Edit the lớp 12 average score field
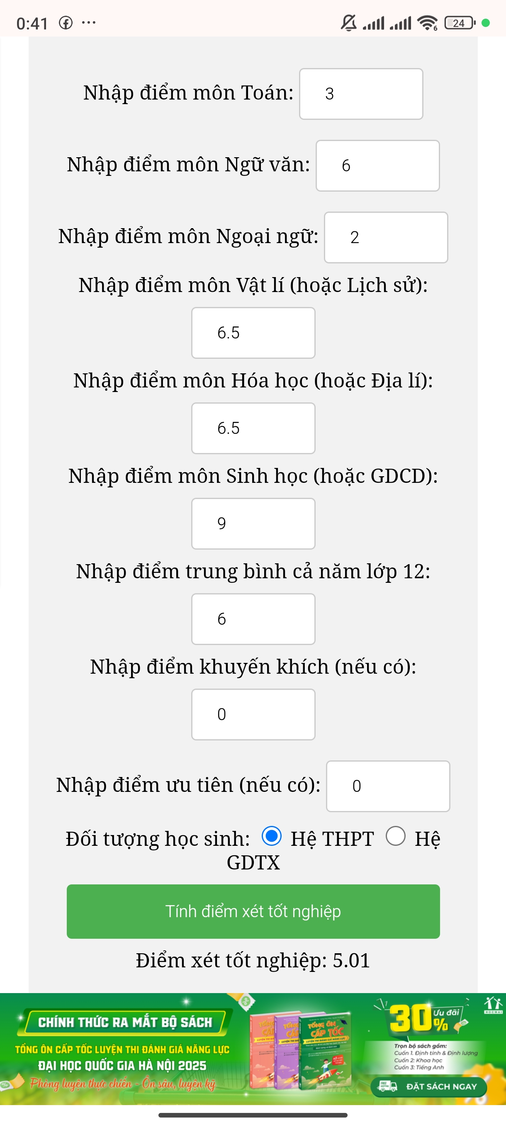506x1125 pixels. pos(253,619)
